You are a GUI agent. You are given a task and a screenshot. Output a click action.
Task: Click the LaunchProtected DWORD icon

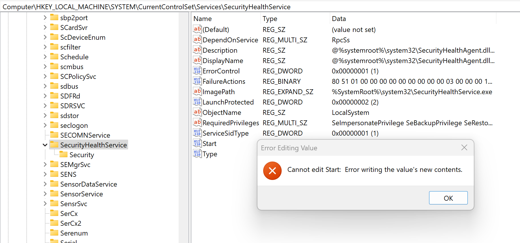(197, 102)
